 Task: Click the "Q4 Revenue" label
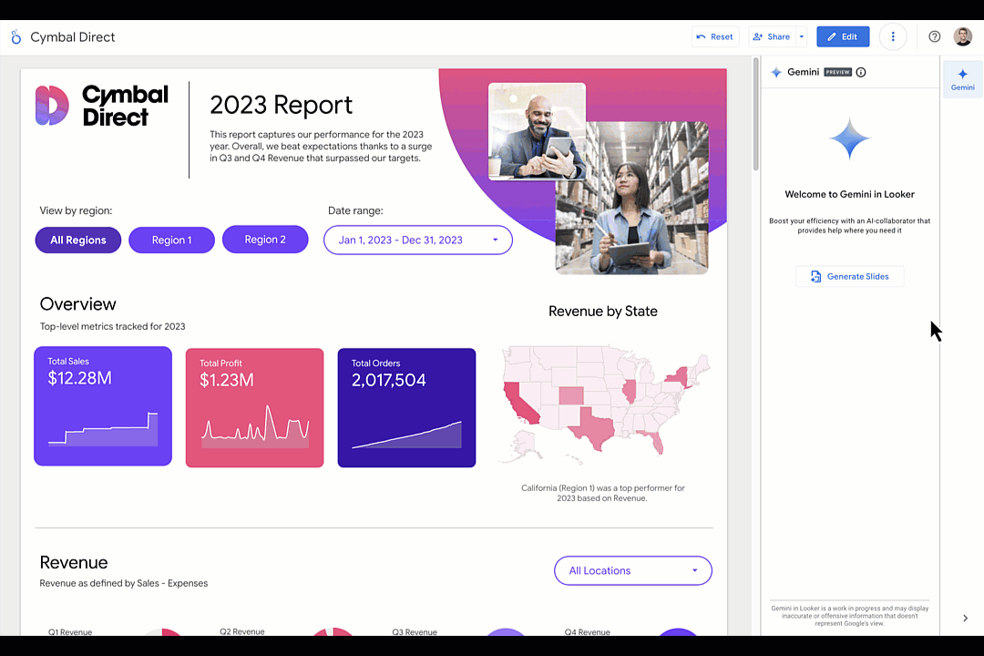pyautogui.click(x=588, y=632)
